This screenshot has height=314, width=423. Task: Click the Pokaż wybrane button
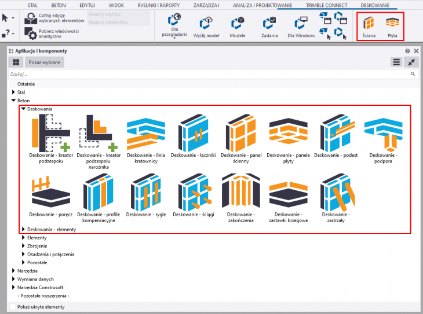43,62
